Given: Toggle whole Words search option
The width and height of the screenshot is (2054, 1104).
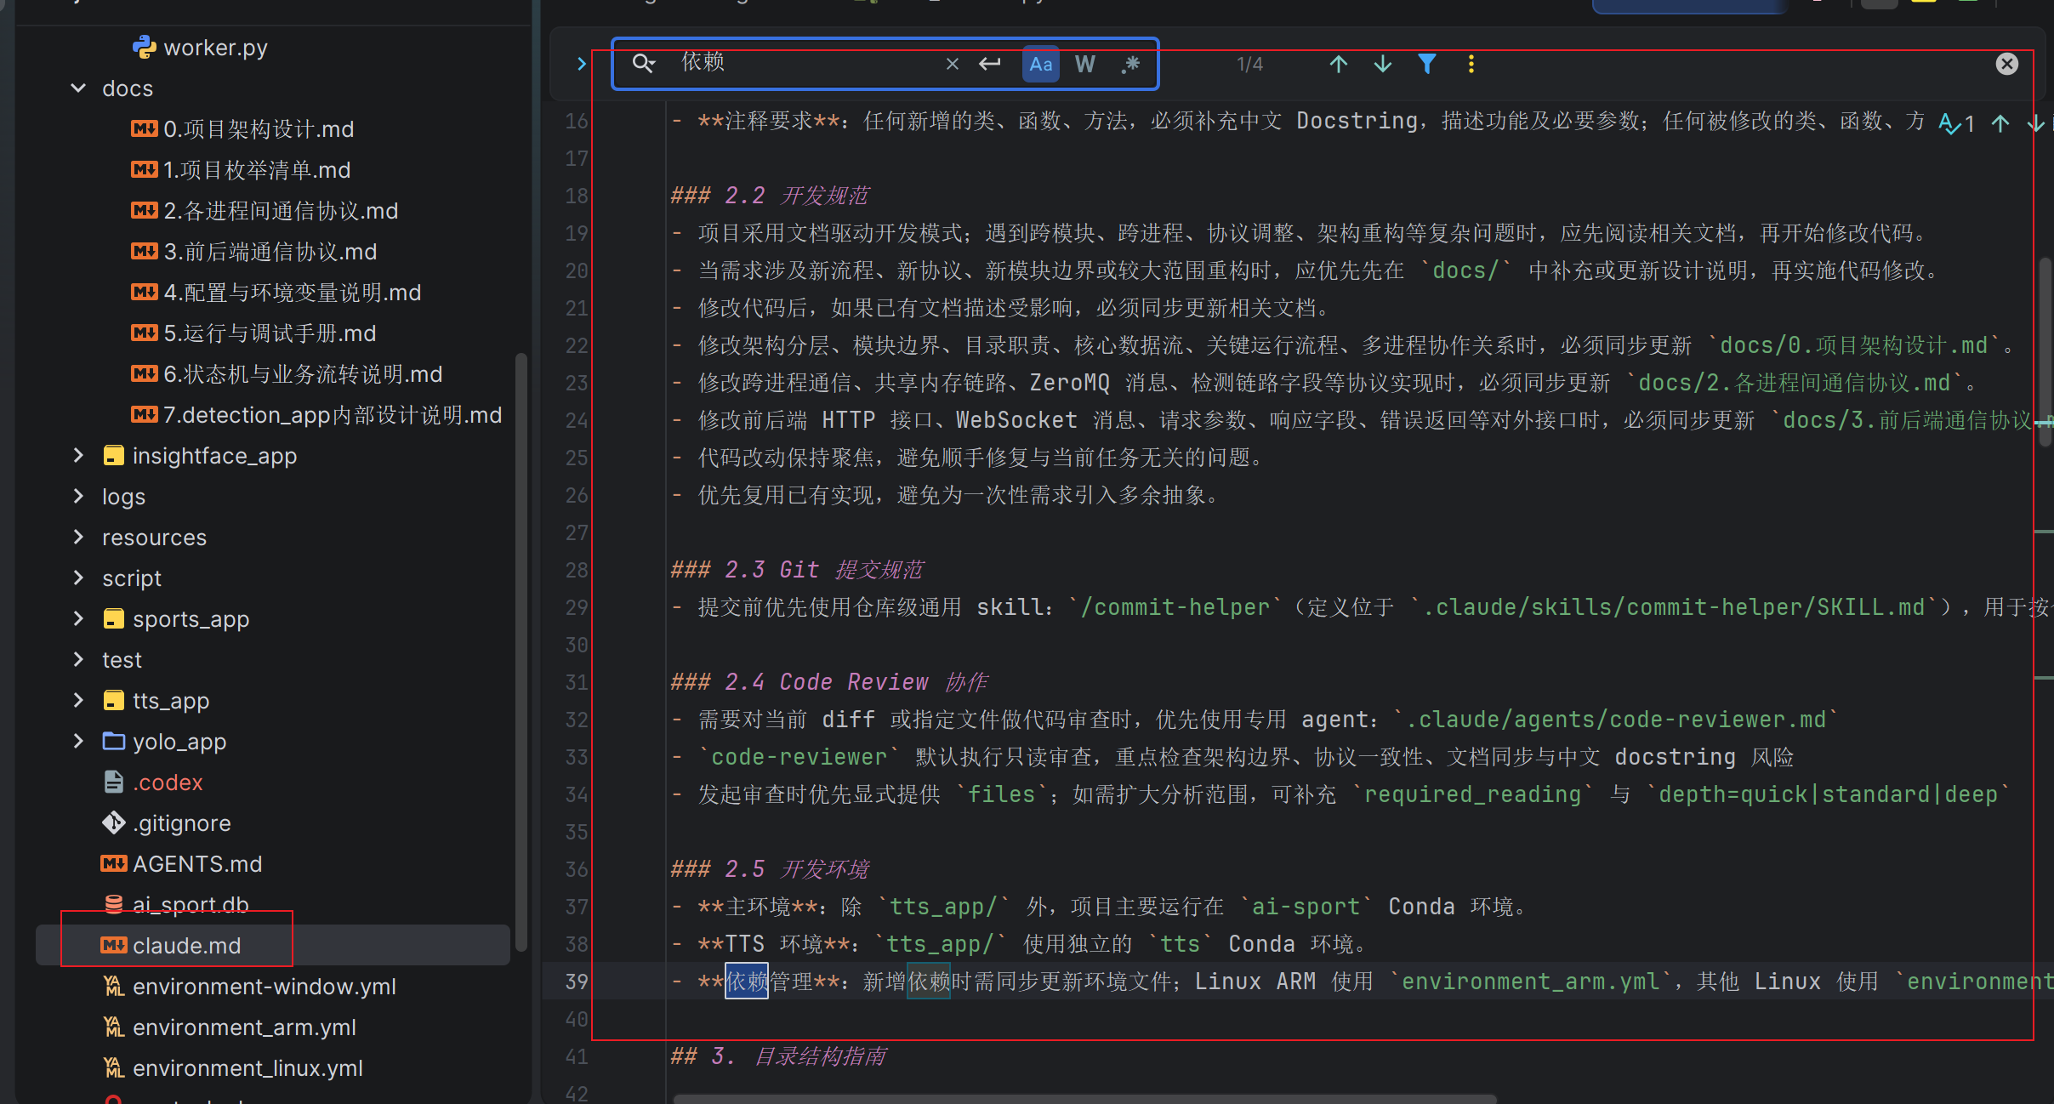Looking at the screenshot, I should click(x=1084, y=64).
